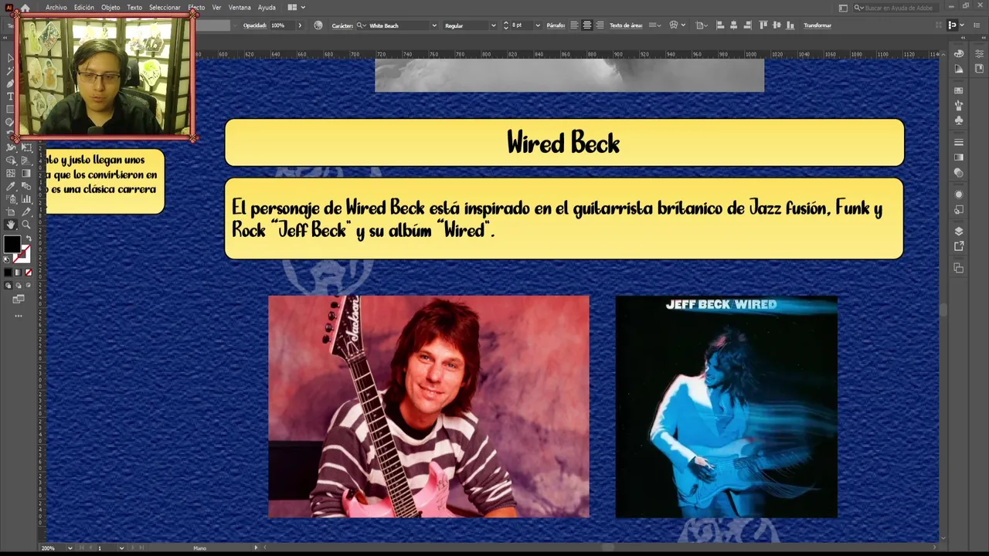
Task: Open the envelope warp dropdown
Action: point(683,25)
